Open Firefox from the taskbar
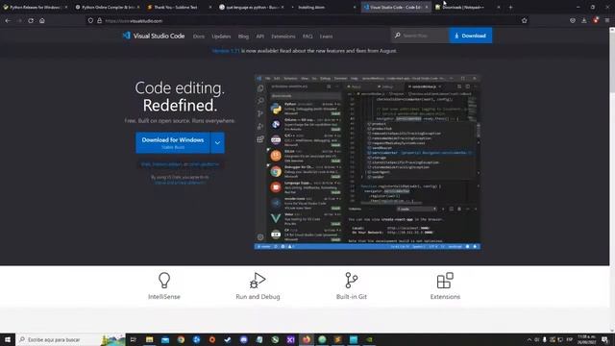 [307, 339]
